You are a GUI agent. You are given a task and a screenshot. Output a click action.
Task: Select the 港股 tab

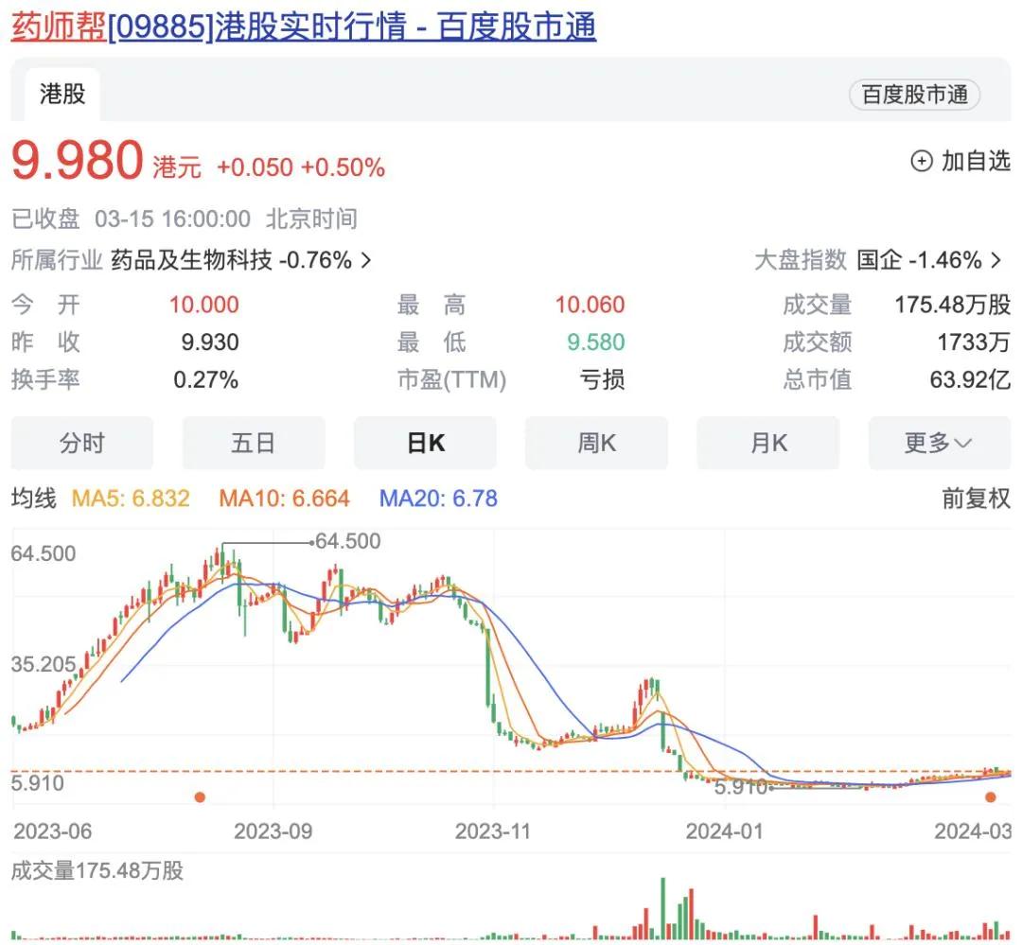62,94
